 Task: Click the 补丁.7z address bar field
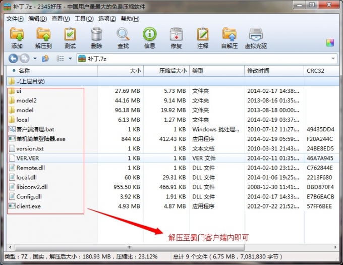coord(206,59)
